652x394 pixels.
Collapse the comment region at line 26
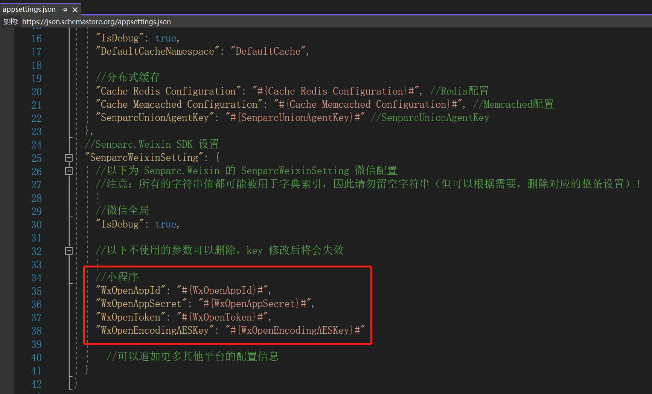69,171
